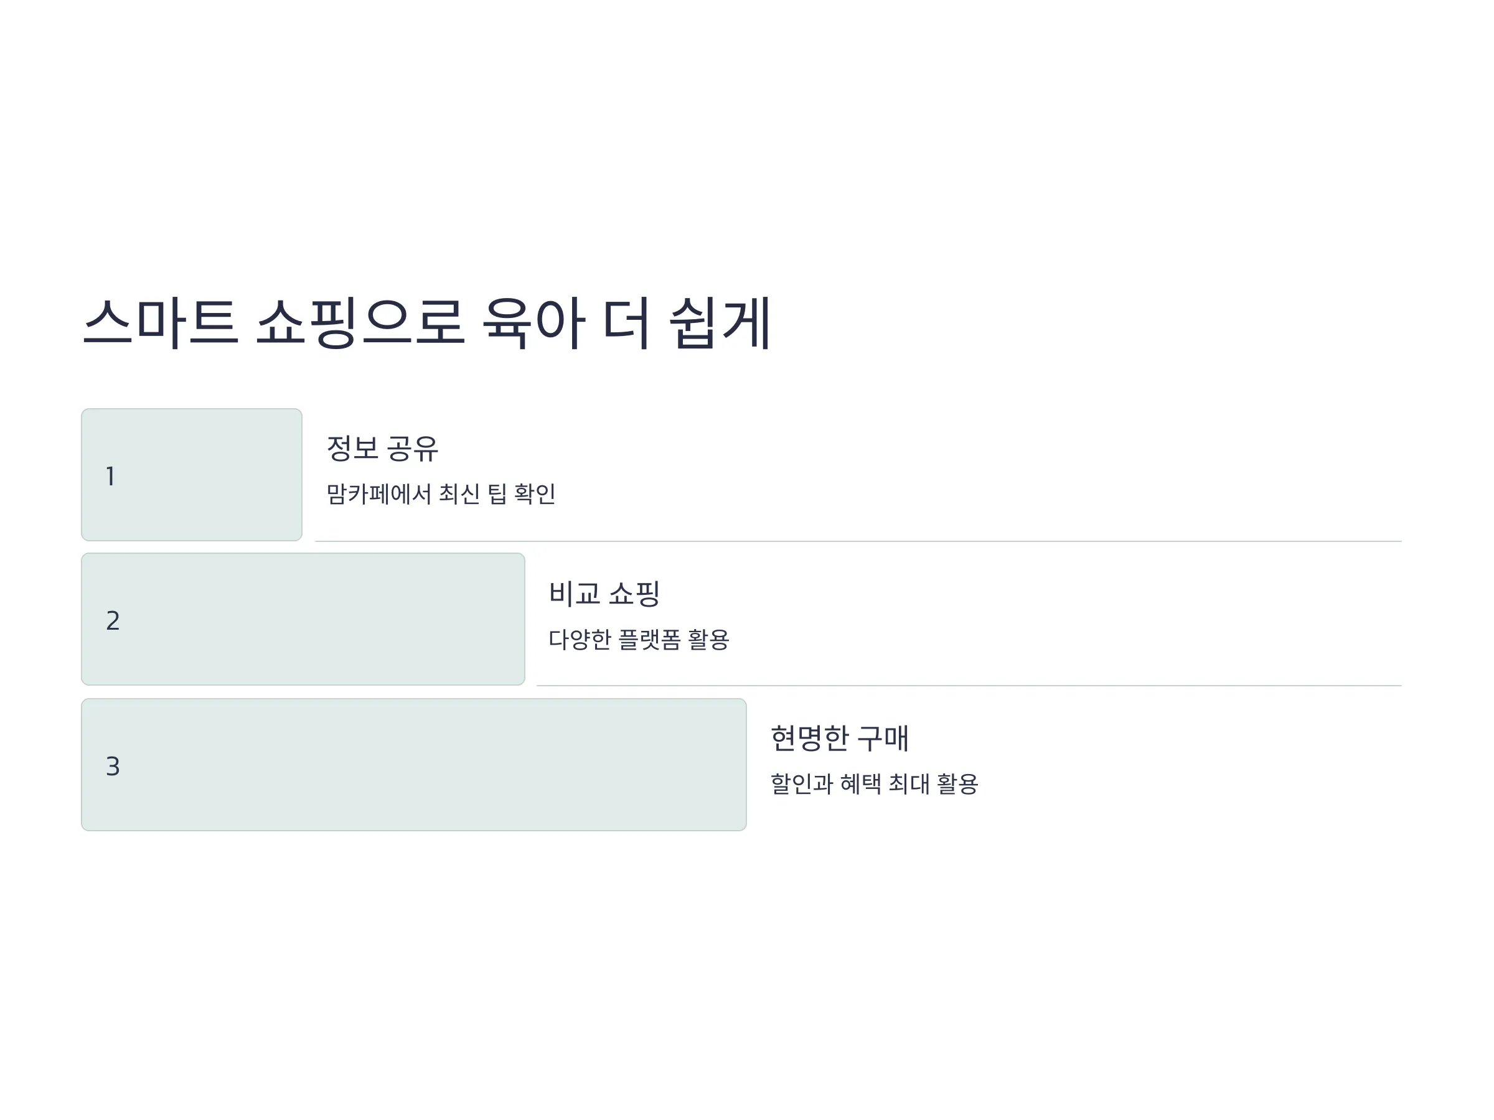
Task: Select the step 1 box
Action: click(x=192, y=475)
